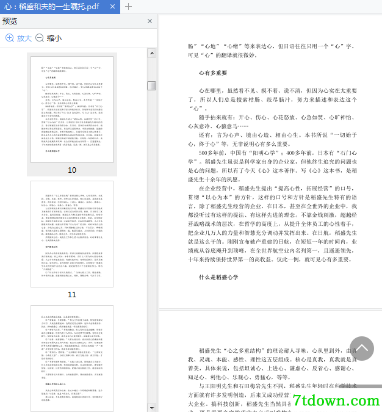Click the zoom-out magnifier icon

point(40,38)
